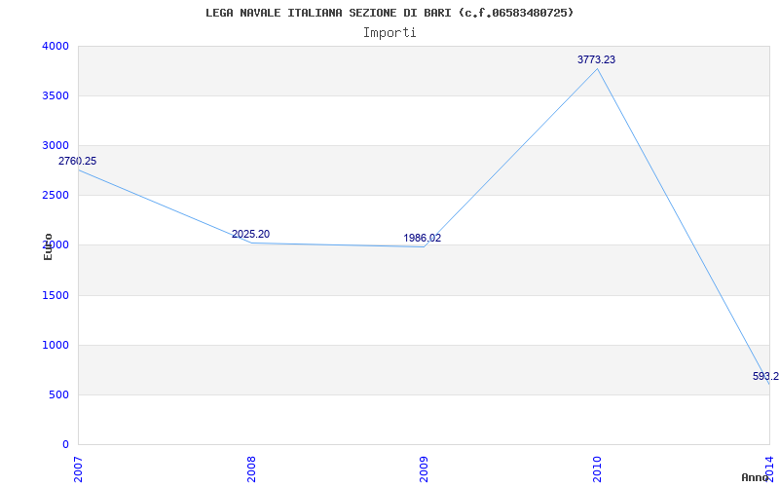Image resolution: width=779 pixels, height=487 pixels.
Task: Select the 1986.02 data label
Action: point(423,238)
